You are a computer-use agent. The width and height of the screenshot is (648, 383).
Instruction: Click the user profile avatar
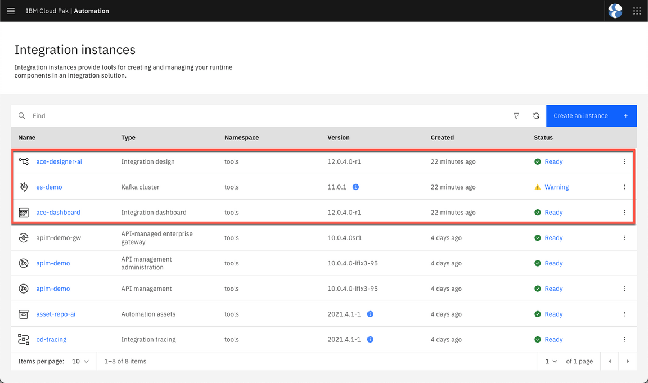tap(615, 11)
